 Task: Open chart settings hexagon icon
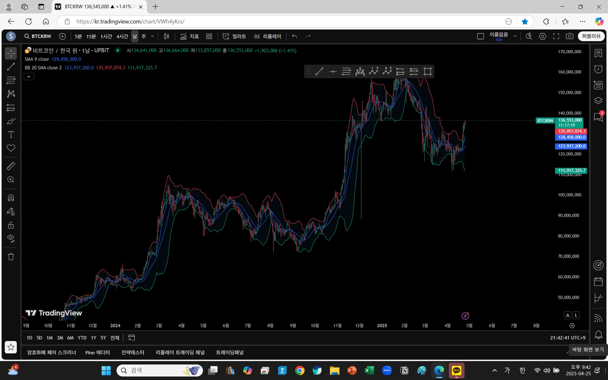pos(543,36)
